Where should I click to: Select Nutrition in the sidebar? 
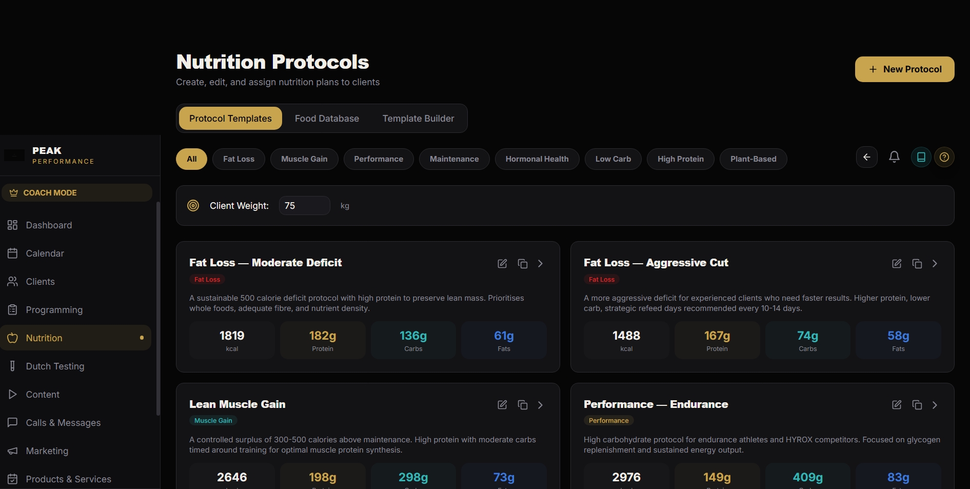pos(76,338)
